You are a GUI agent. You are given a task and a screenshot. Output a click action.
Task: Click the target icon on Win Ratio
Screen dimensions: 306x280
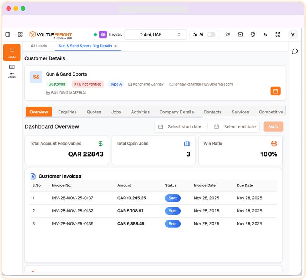pos(274,144)
